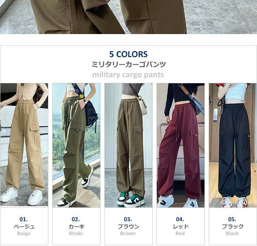Select the Khaki cargo pants photo
This screenshot has height=246, width=257.
(76, 145)
